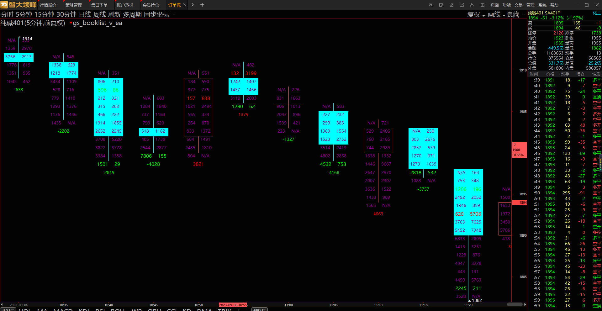Image resolution: width=602 pixels, height=311 pixels.
Task: Click the green delta value -4028
Action: click(x=153, y=164)
